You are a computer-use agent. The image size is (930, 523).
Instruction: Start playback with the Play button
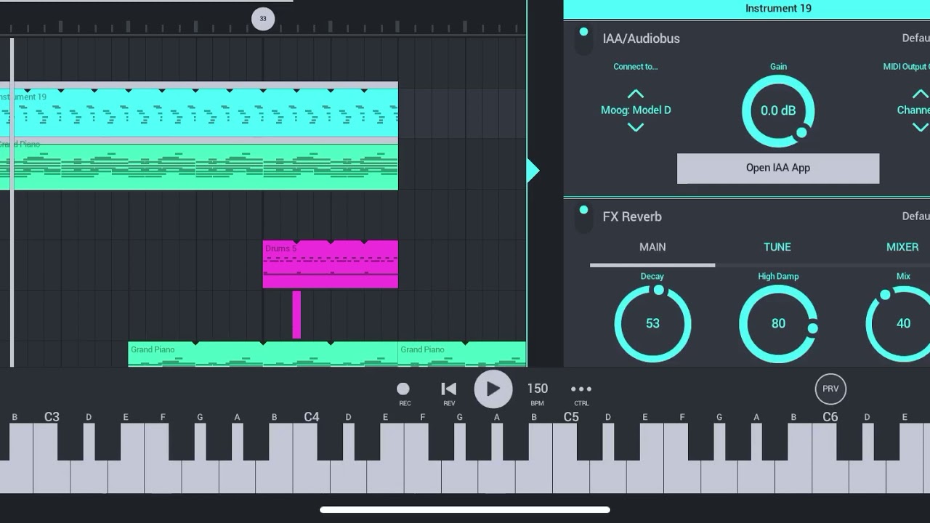coord(493,389)
